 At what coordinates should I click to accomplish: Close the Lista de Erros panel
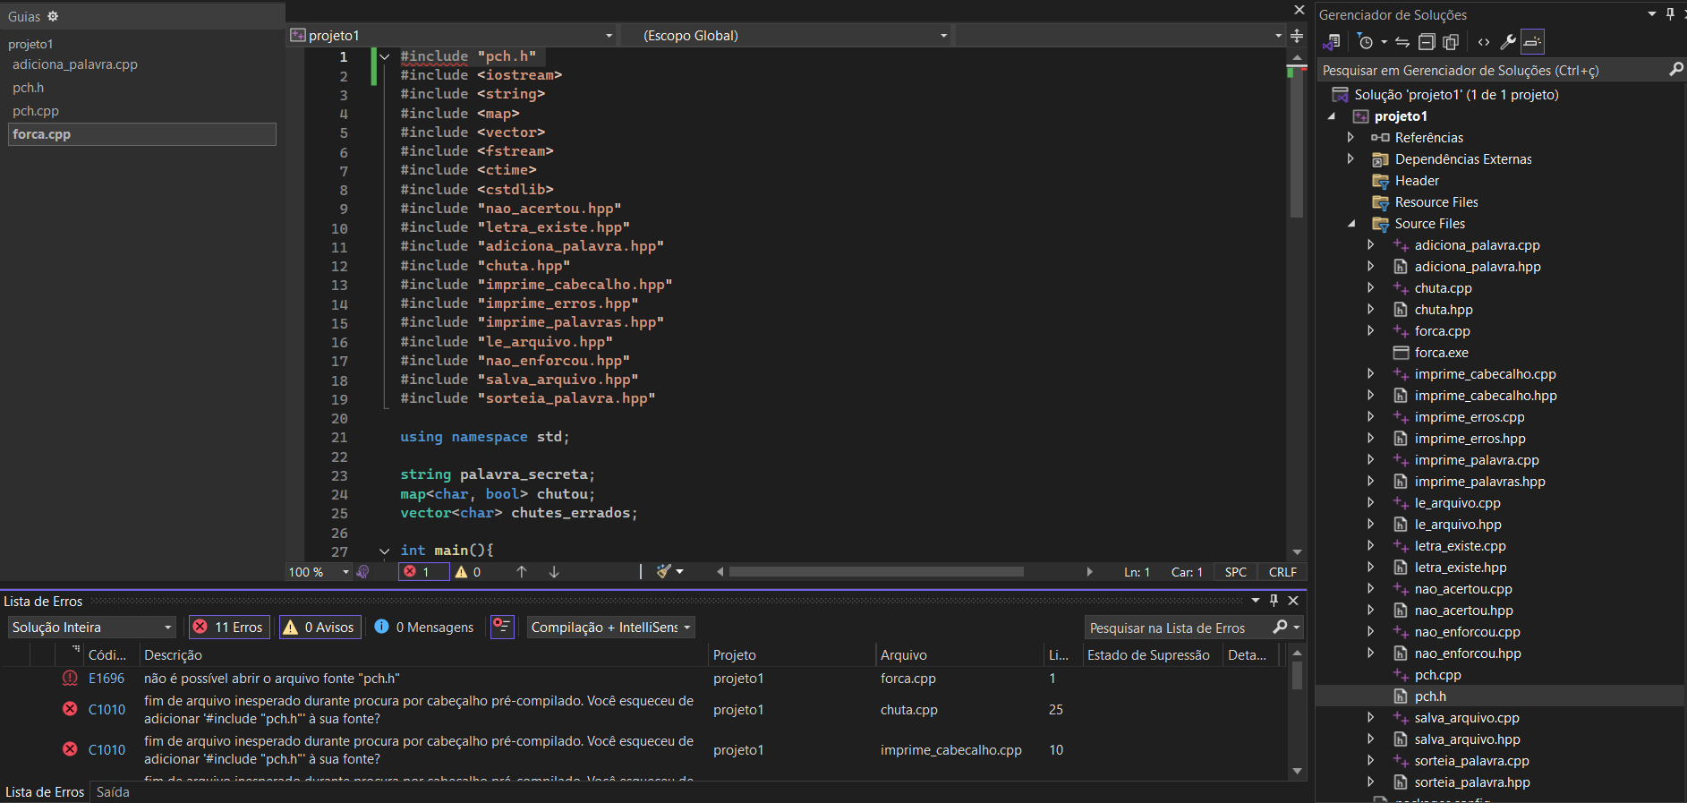coord(1293,601)
